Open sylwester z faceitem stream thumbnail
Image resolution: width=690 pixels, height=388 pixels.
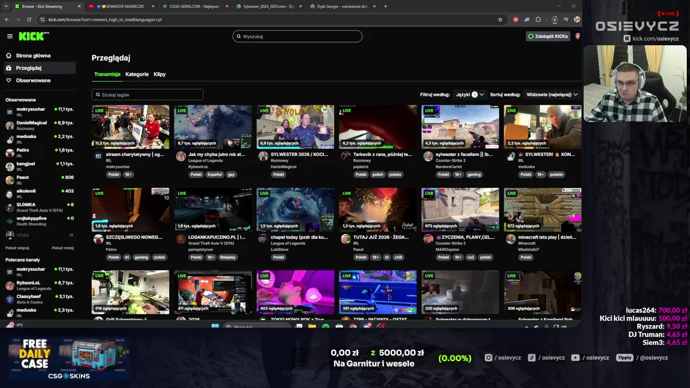coord(460,127)
